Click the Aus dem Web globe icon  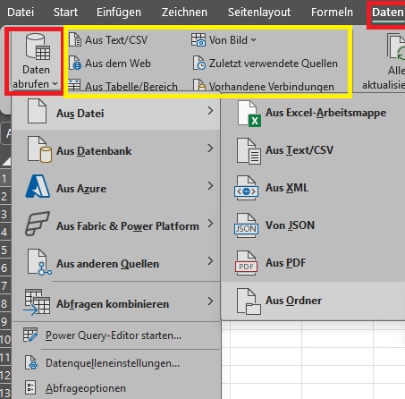(75, 63)
